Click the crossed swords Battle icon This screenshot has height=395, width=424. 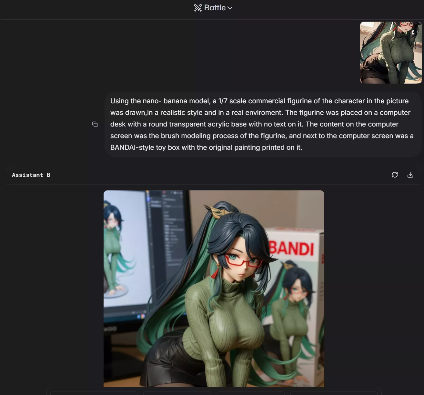198,8
